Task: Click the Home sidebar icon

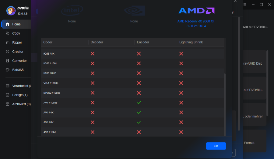Action: point(8,24)
